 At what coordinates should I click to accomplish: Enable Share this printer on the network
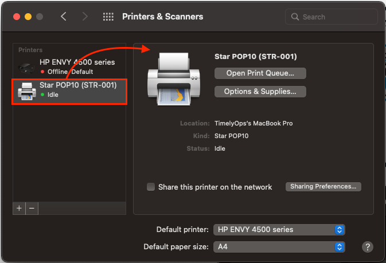coord(151,187)
